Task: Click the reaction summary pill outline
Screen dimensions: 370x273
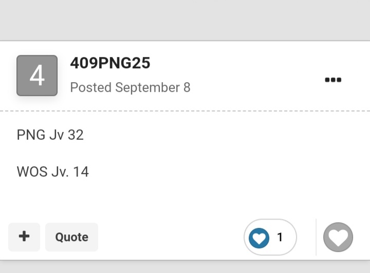Action: click(270, 237)
